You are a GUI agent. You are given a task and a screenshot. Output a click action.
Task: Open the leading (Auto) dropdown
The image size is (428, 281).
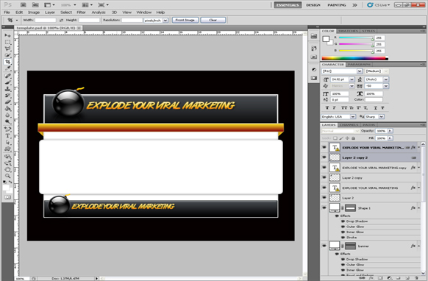click(x=385, y=79)
